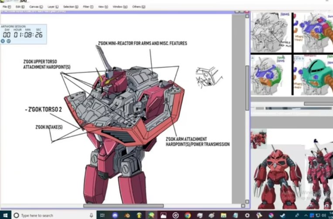Open the Window menu
The width and height of the screenshot is (333, 219).
pyautogui.click(x=120, y=7)
